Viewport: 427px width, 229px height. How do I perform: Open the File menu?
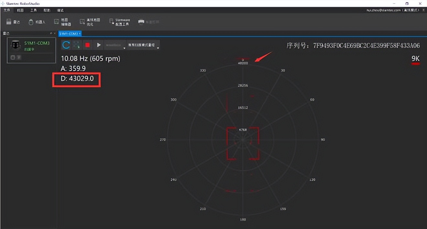[x=7, y=10]
